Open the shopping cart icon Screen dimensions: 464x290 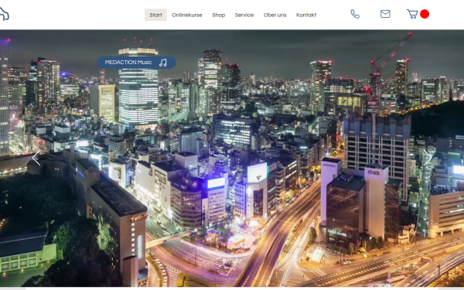pos(412,14)
